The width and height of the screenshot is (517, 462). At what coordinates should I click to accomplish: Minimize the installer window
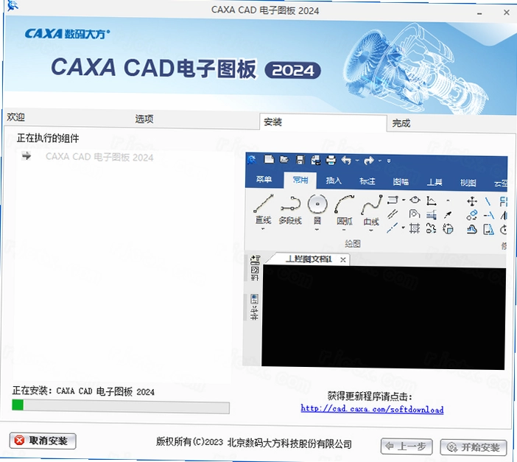click(x=479, y=13)
